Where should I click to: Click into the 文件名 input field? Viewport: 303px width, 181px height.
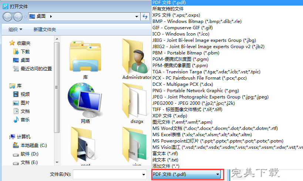107,174
